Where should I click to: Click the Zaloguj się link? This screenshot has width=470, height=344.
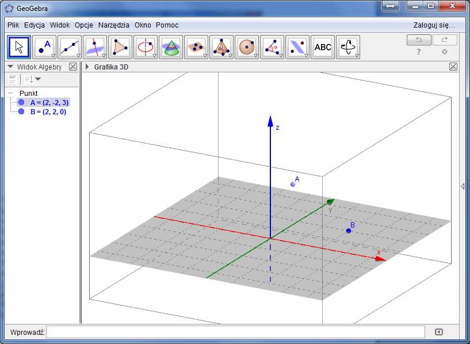(x=434, y=25)
